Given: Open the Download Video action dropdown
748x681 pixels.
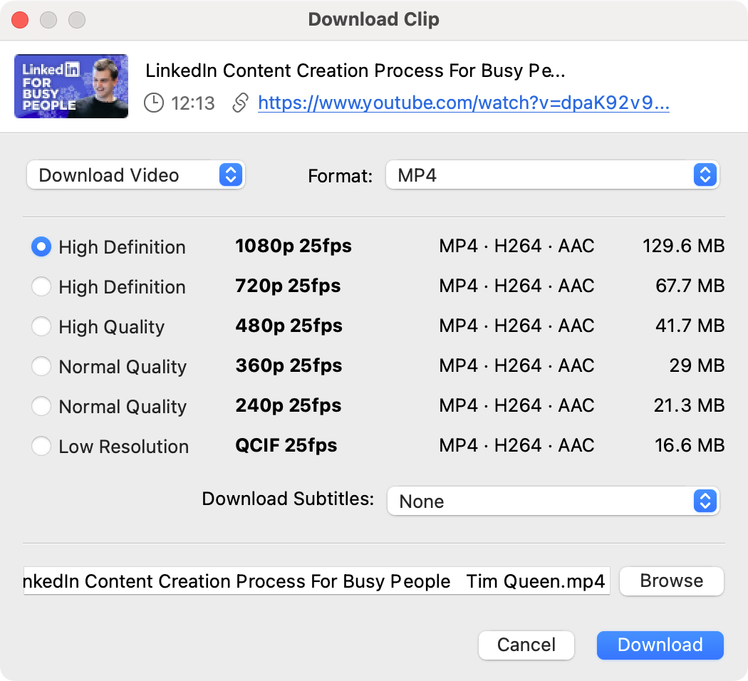Looking at the screenshot, I should [135, 175].
